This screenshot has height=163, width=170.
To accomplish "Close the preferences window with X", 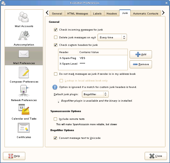I will coord(167,3).
